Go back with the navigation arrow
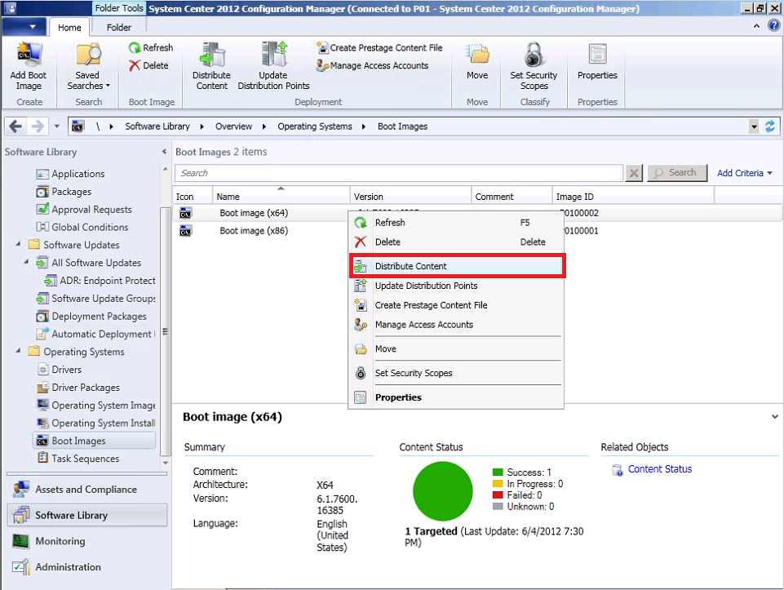Screen dimensions: 784x590 point(16,126)
